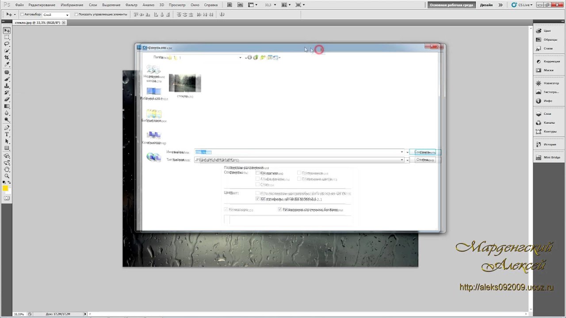Click the Отмена button in the dialog
The height and width of the screenshot is (318, 566).
pos(424,160)
